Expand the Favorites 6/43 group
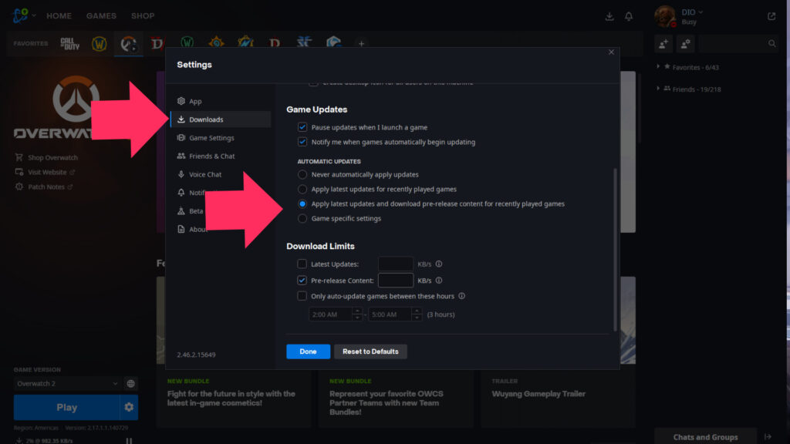Screen dimensions: 790x444 (658, 68)
